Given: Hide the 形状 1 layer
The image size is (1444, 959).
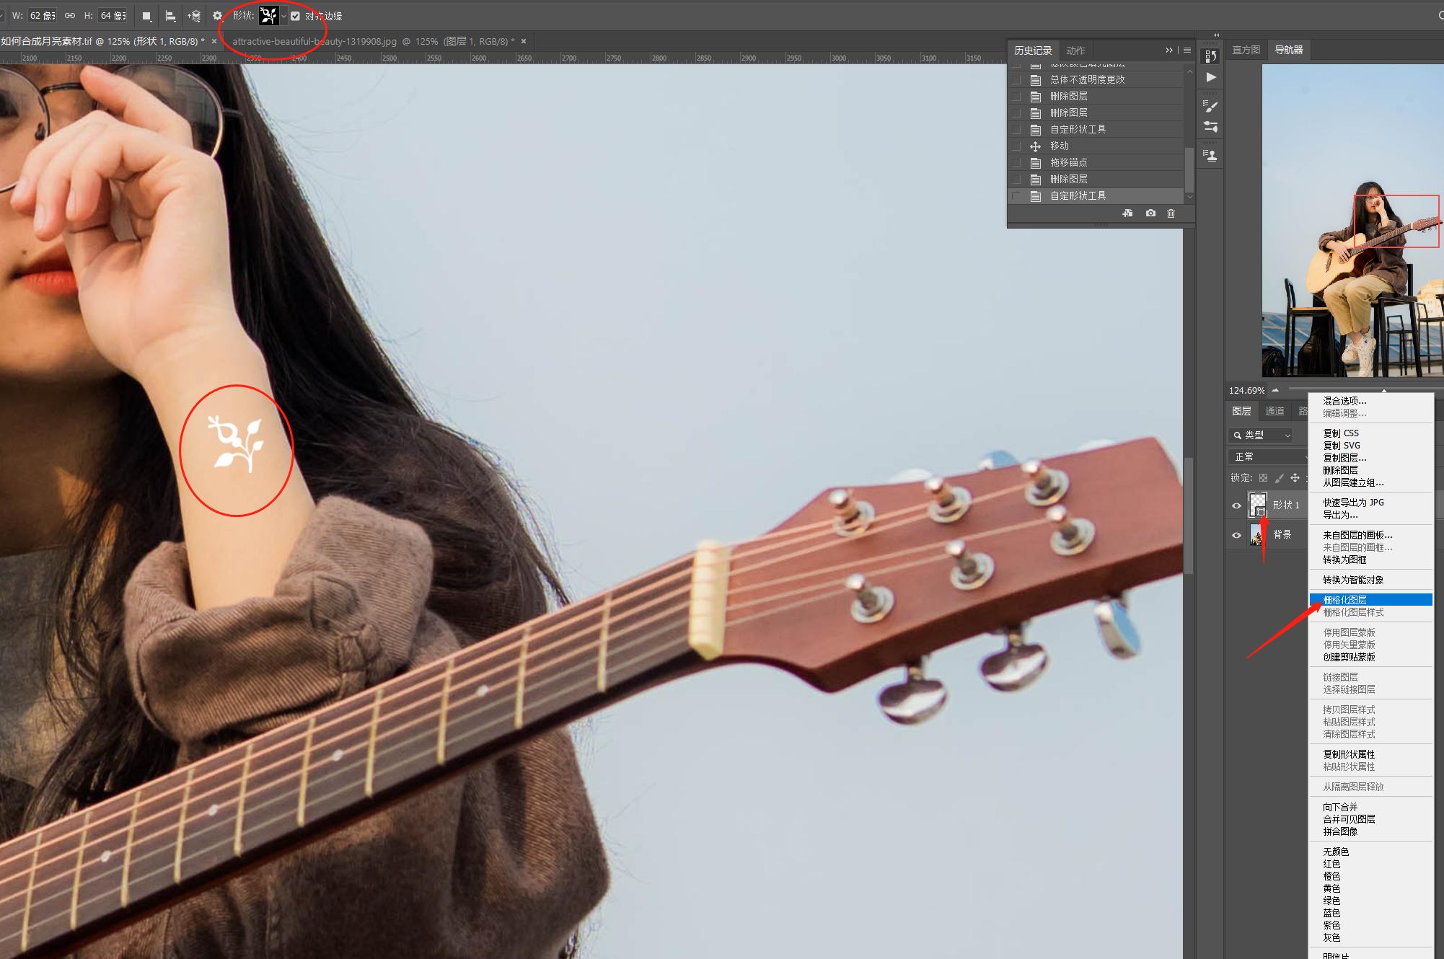Looking at the screenshot, I should pyautogui.click(x=1236, y=505).
